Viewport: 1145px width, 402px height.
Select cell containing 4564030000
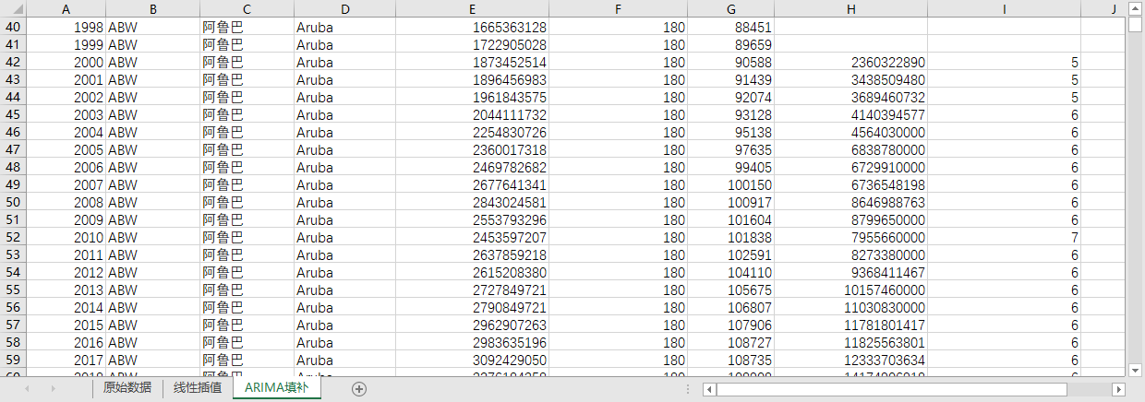tap(850, 133)
